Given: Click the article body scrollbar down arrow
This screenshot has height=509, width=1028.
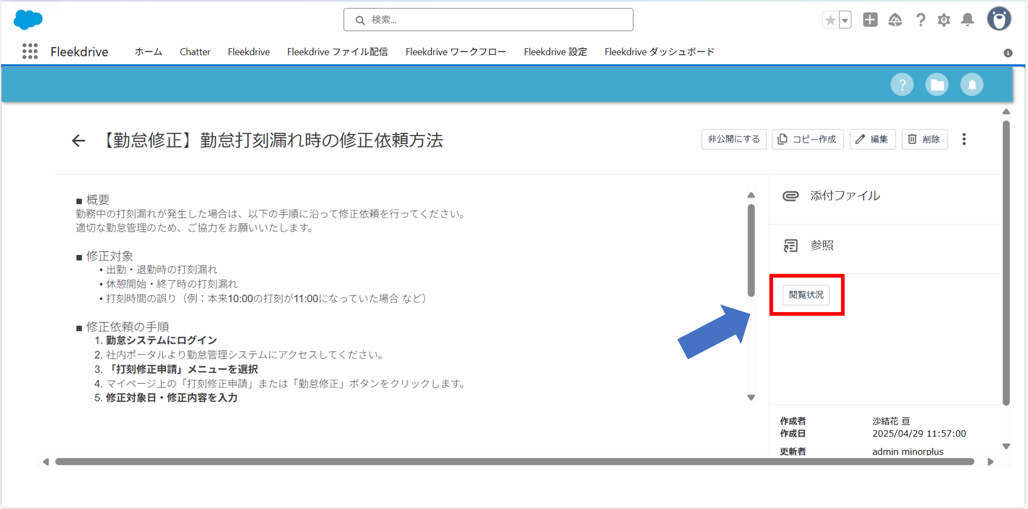Looking at the screenshot, I should pyautogui.click(x=751, y=397).
